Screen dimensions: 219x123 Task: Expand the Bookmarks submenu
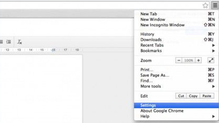pyautogui.click(x=213, y=51)
